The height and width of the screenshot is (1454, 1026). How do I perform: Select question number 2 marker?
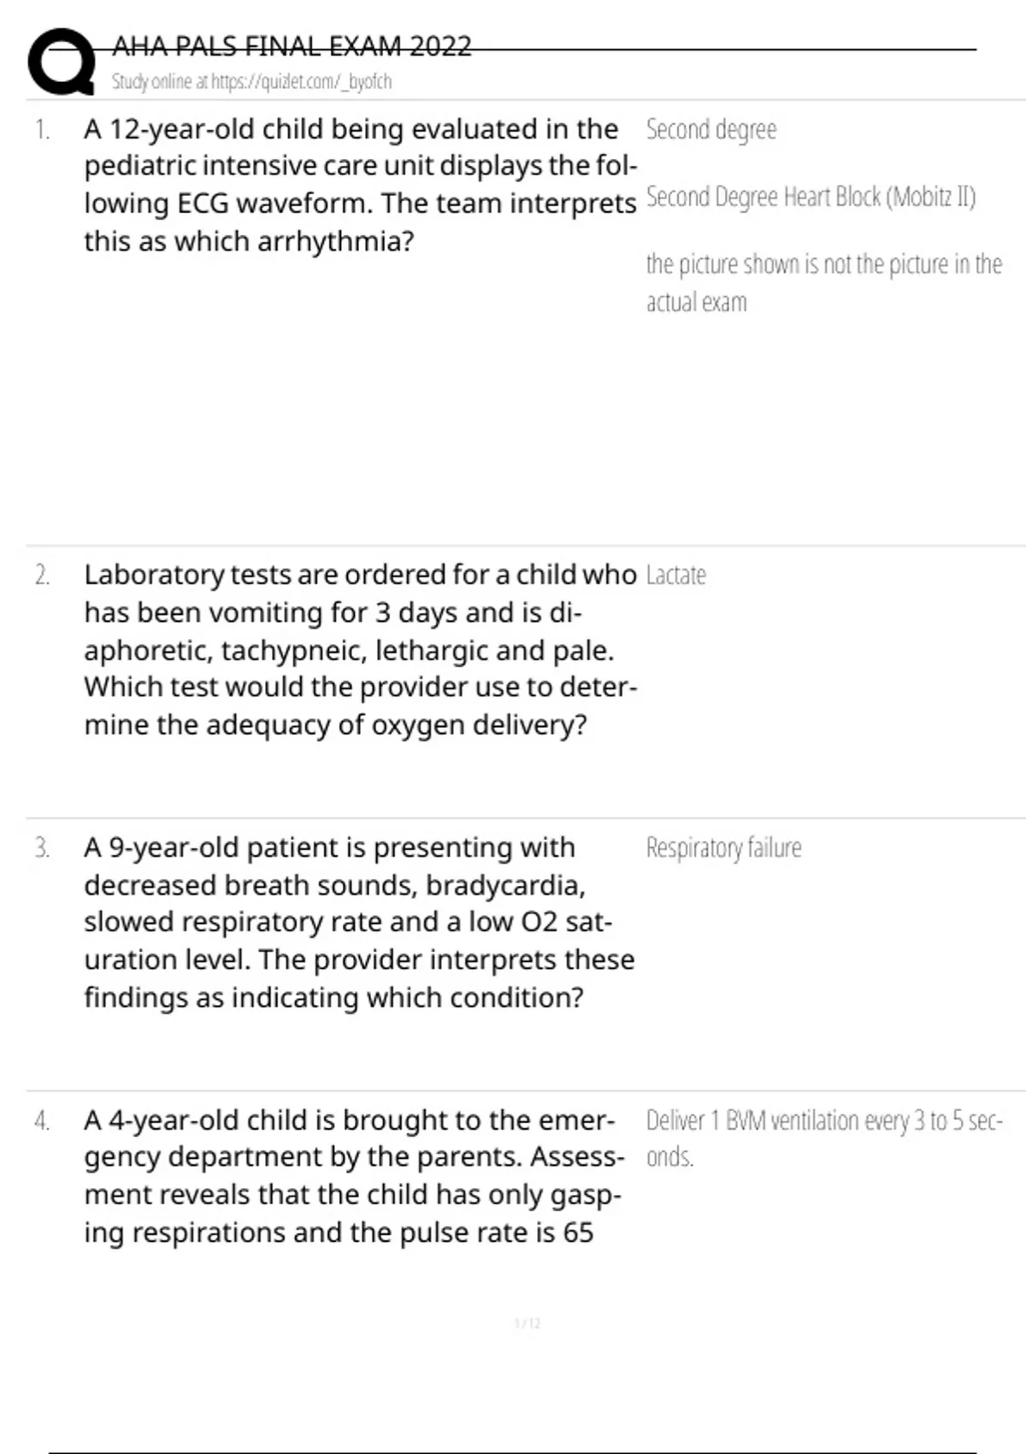click(42, 576)
